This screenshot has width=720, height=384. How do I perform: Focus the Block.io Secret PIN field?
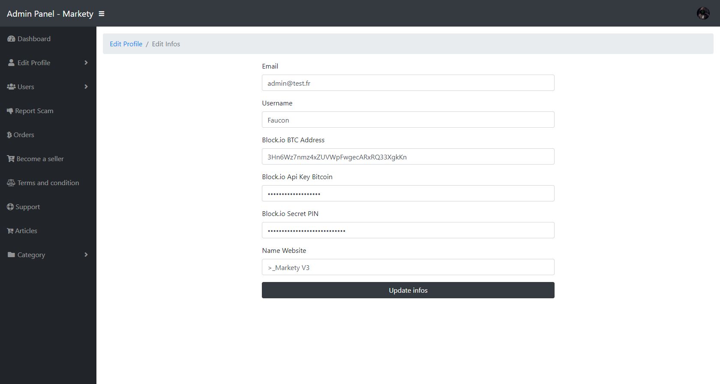click(x=408, y=230)
